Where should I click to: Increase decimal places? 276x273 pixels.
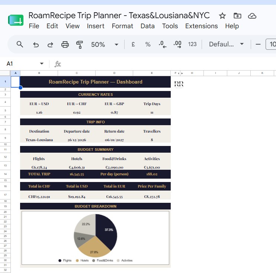coord(177,45)
